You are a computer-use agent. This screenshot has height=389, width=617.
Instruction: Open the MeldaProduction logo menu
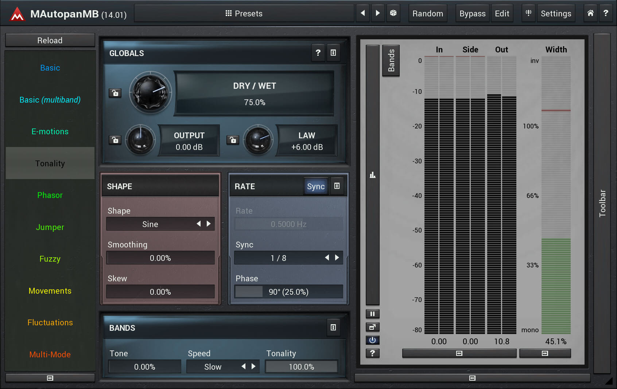(x=17, y=14)
